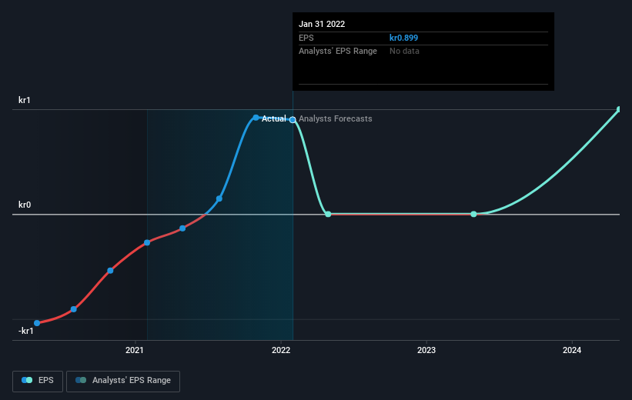Image resolution: width=632 pixels, height=400 pixels.
Task: Select the Jan 31 2022 EPS data point
Action: 293,120
